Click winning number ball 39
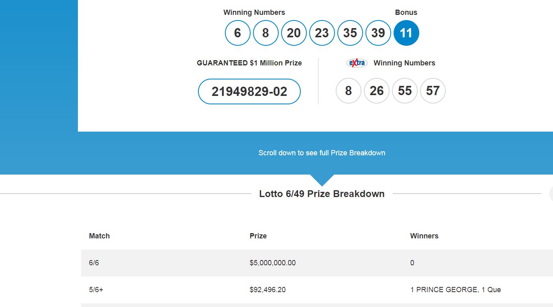553x307 pixels. 378,33
